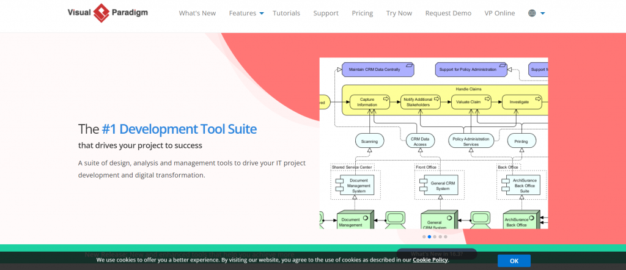Click Policy Administration Services element
Image resolution: width=626 pixels, height=270 pixels.
coord(471,141)
